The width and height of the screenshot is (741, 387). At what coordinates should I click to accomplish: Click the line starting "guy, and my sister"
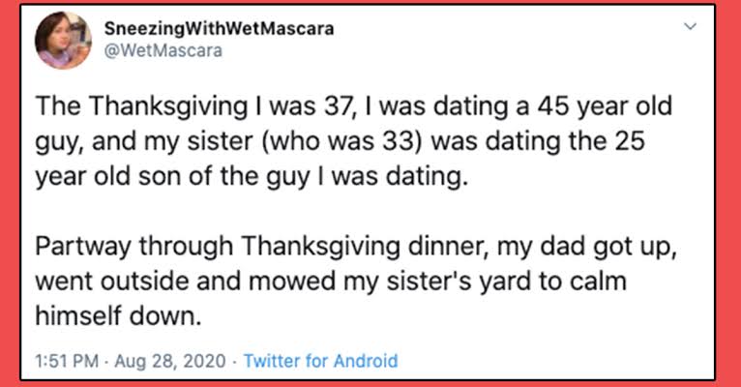(x=341, y=141)
